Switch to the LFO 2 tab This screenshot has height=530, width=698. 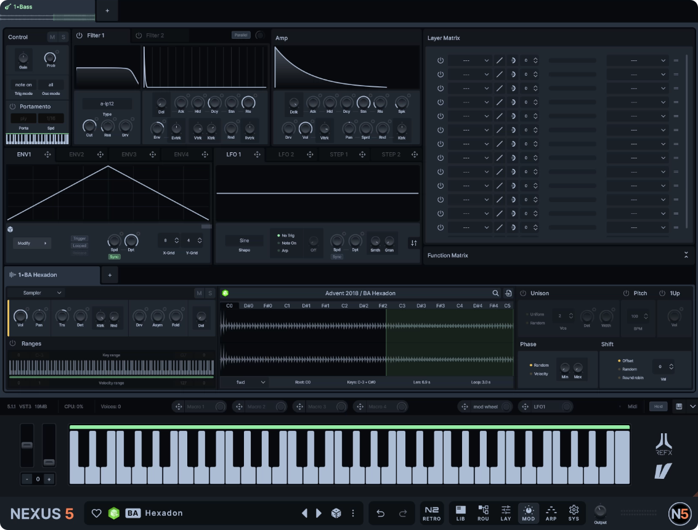click(x=286, y=155)
